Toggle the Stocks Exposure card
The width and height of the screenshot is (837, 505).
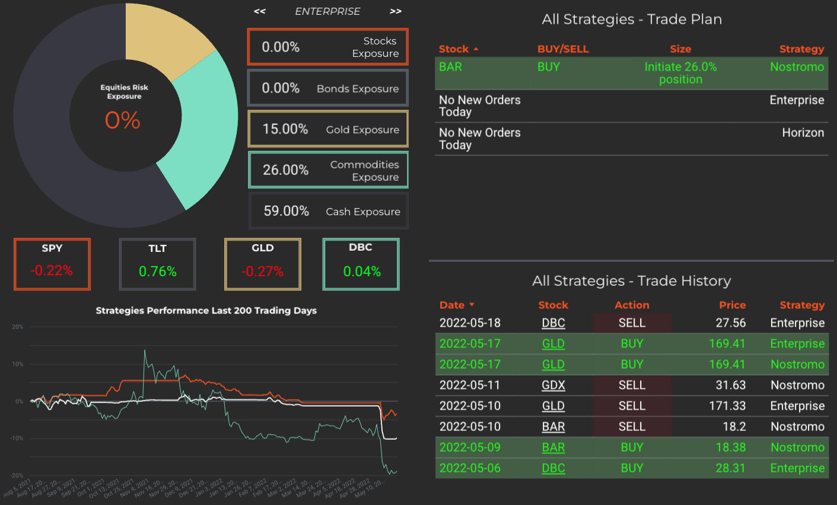tap(327, 46)
